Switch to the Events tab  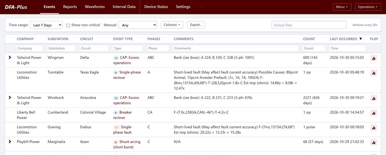tap(49, 7)
